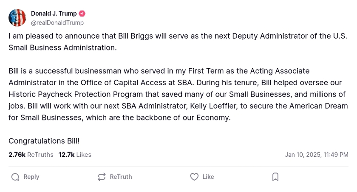Tap the Like heart icon

coord(194,177)
